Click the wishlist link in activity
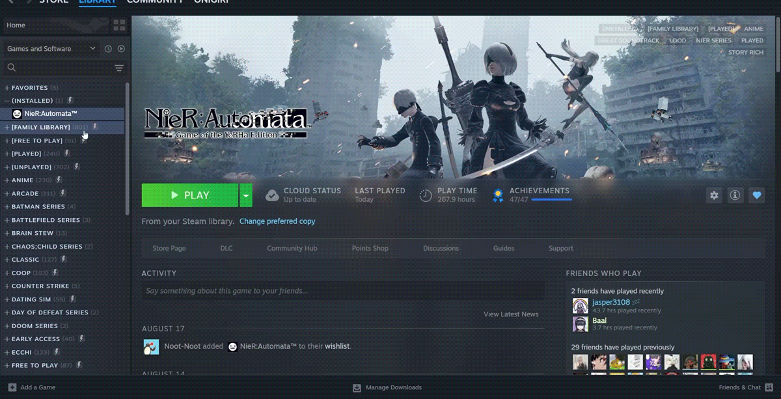The height and width of the screenshot is (399, 781). pos(337,346)
